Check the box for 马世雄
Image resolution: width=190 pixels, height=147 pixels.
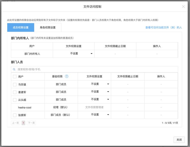coord(15,85)
